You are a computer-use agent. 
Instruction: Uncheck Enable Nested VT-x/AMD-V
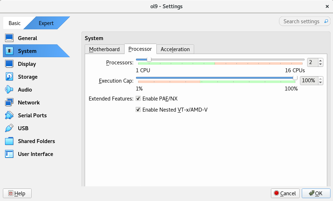(x=138, y=110)
